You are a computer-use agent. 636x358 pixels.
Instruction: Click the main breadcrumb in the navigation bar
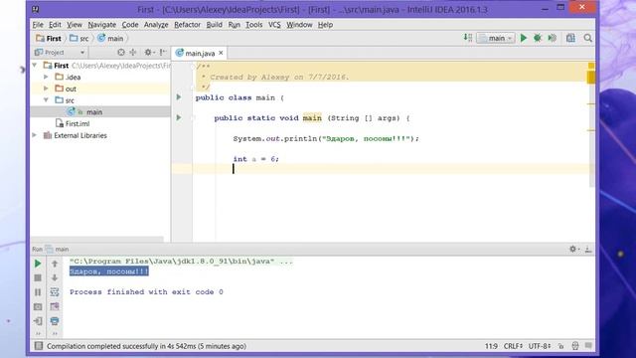110,38
